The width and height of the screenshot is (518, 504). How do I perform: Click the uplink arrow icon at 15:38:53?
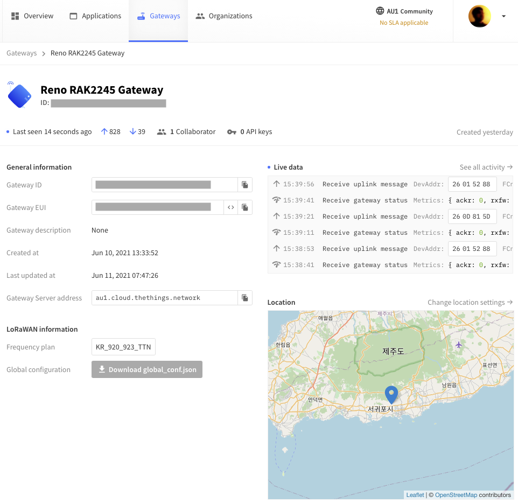(x=277, y=248)
